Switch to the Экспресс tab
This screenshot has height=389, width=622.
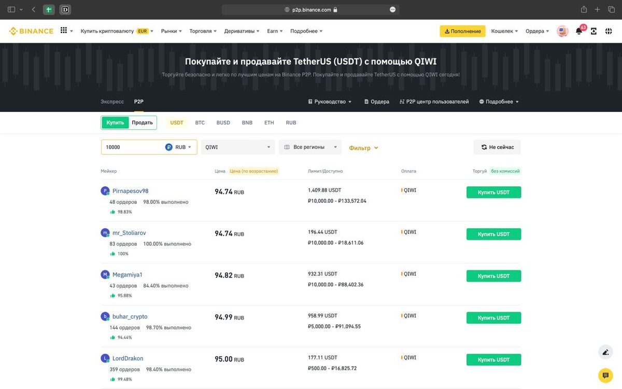(112, 102)
